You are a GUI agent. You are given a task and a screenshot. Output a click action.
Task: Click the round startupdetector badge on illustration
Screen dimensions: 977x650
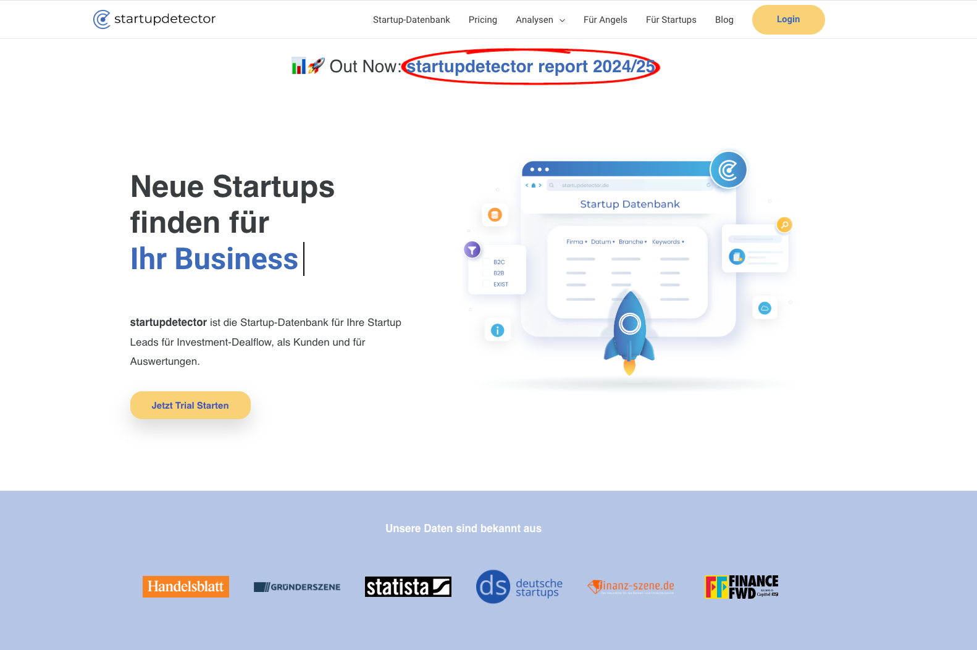click(x=728, y=170)
